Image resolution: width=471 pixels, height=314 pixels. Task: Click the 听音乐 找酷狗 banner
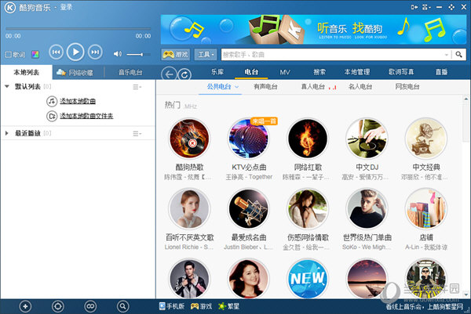(313, 29)
